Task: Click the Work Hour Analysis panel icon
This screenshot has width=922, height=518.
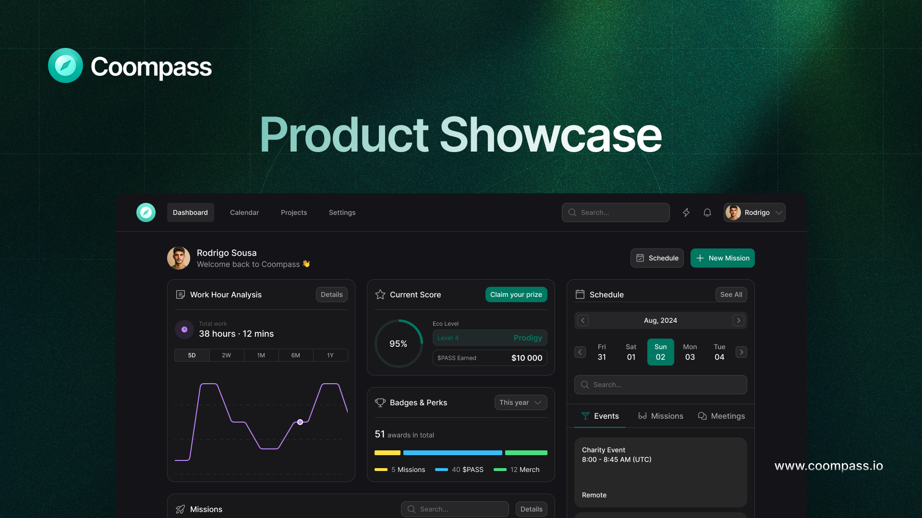Action: click(x=181, y=294)
